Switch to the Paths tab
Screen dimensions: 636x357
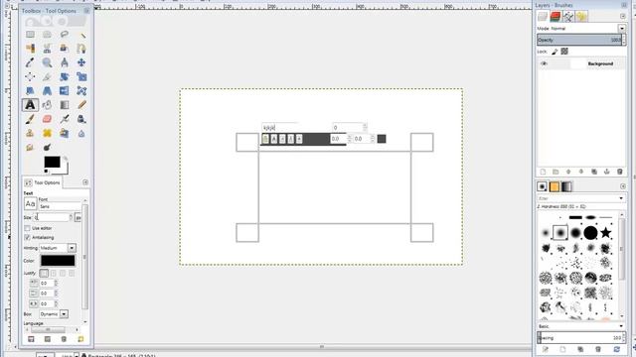(x=568, y=16)
